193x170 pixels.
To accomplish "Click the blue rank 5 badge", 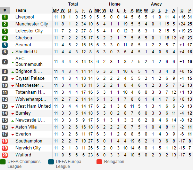I will coord(5,45).
